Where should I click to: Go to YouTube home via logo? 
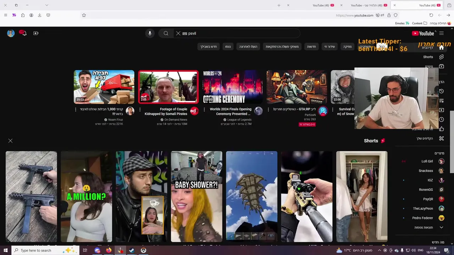[x=423, y=33]
